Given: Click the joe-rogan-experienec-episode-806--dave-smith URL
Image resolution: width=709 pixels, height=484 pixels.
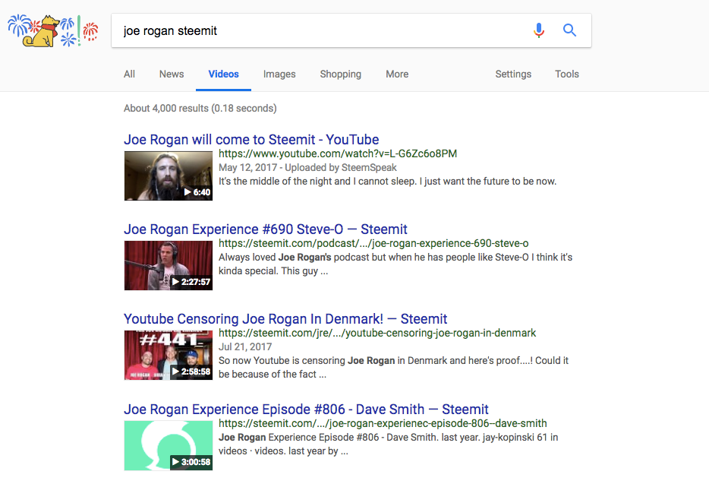Looking at the screenshot, I should pos(383,424).
